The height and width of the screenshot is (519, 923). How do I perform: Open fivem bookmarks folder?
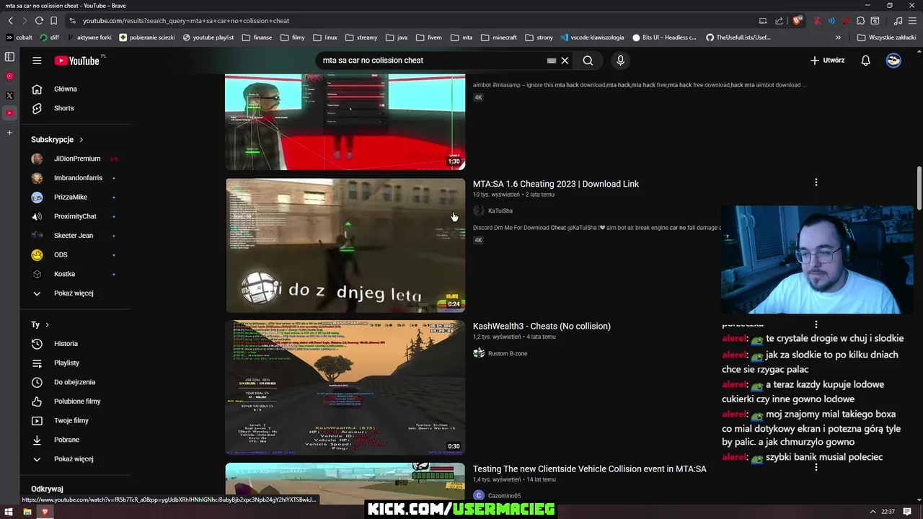[429, 37]
